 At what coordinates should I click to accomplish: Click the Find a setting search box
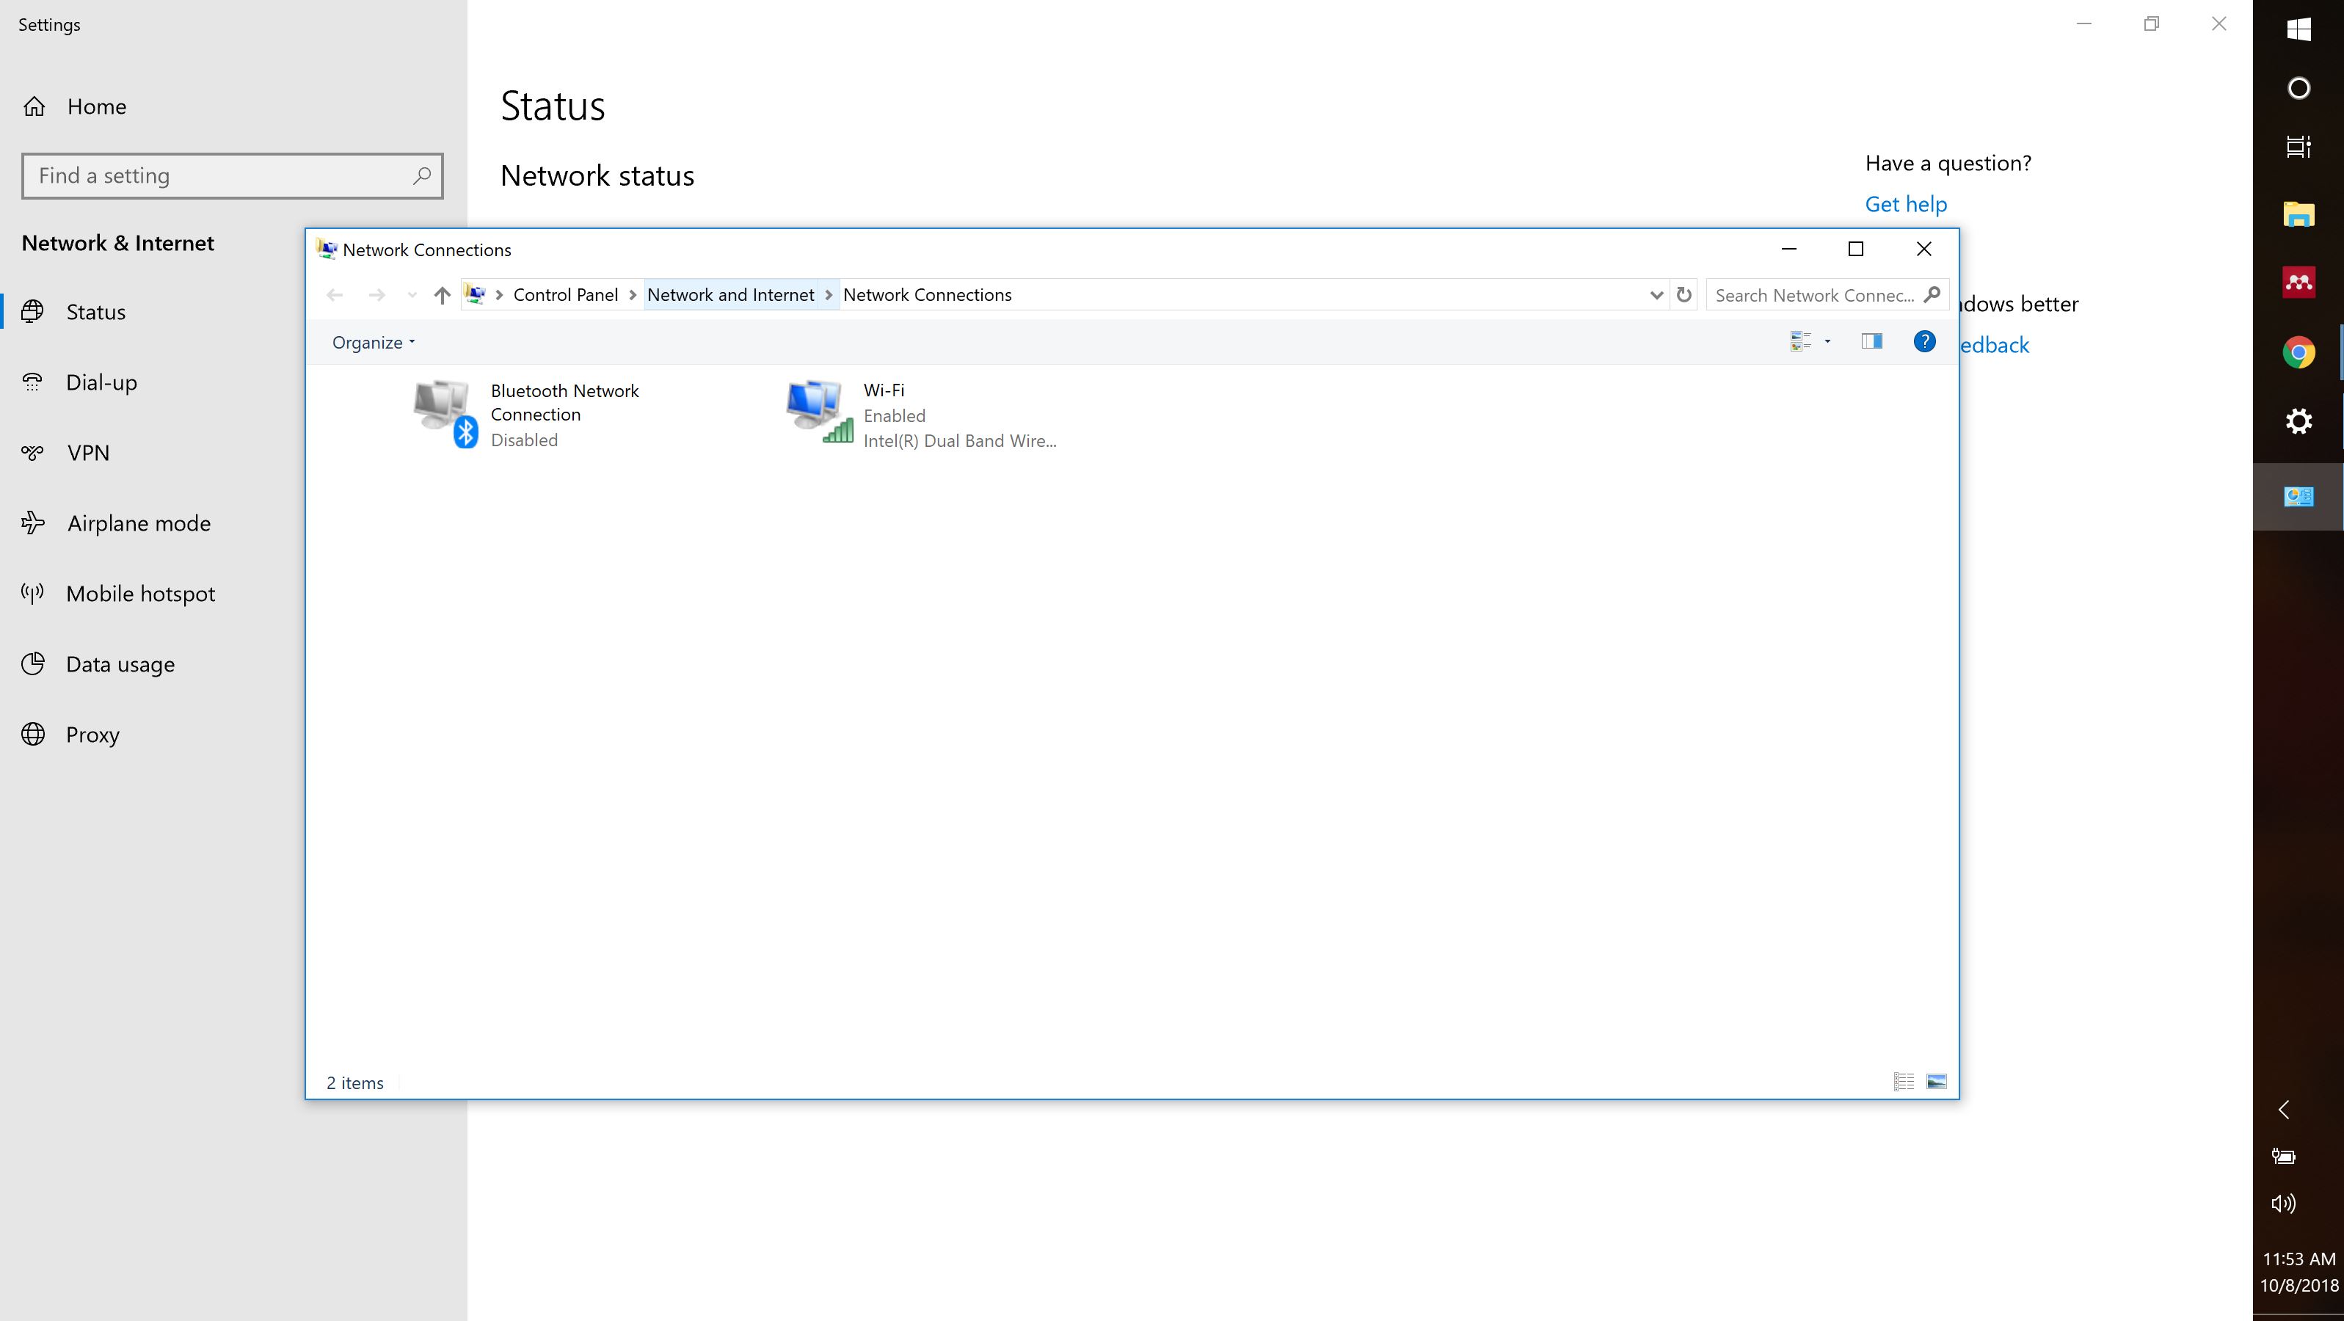[x=219, y=175]
